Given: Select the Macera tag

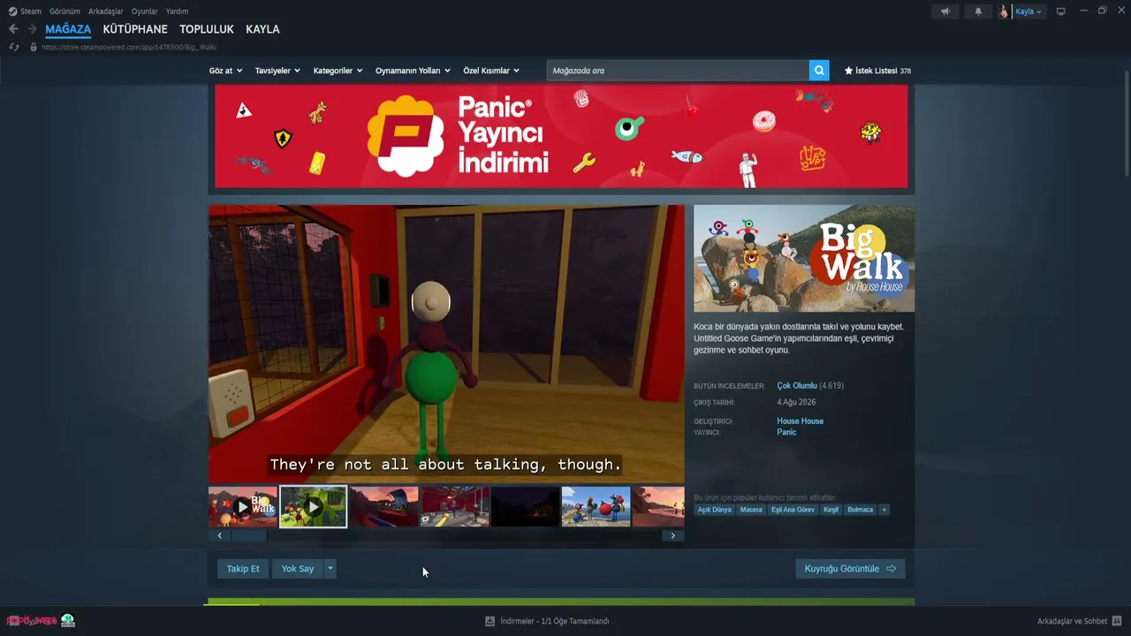Looking at the screenshot, I should (751, 510).
